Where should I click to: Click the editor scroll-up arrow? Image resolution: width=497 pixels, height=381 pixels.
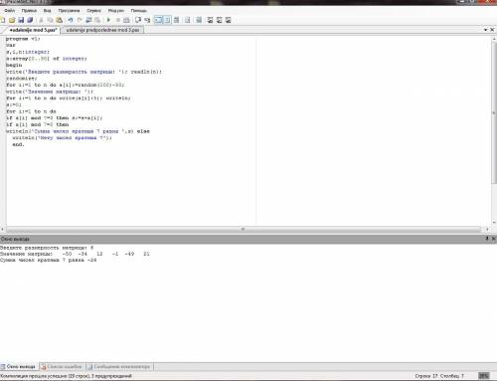coord(494,39)
